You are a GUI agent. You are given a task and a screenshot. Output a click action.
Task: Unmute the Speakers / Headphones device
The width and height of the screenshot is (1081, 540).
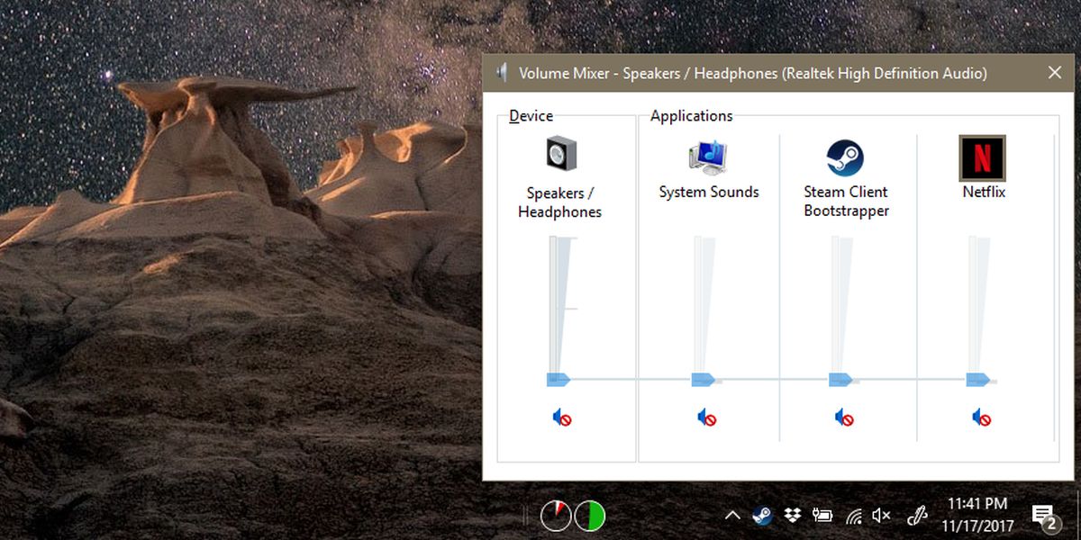point(562,418)
